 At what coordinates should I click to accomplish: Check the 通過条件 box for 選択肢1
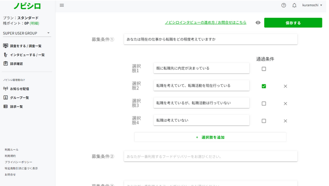point(264,69)
